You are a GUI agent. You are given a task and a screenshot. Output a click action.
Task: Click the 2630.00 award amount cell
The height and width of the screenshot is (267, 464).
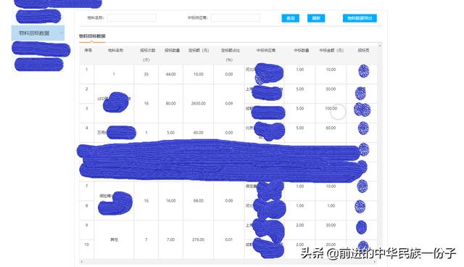[198, 104]
